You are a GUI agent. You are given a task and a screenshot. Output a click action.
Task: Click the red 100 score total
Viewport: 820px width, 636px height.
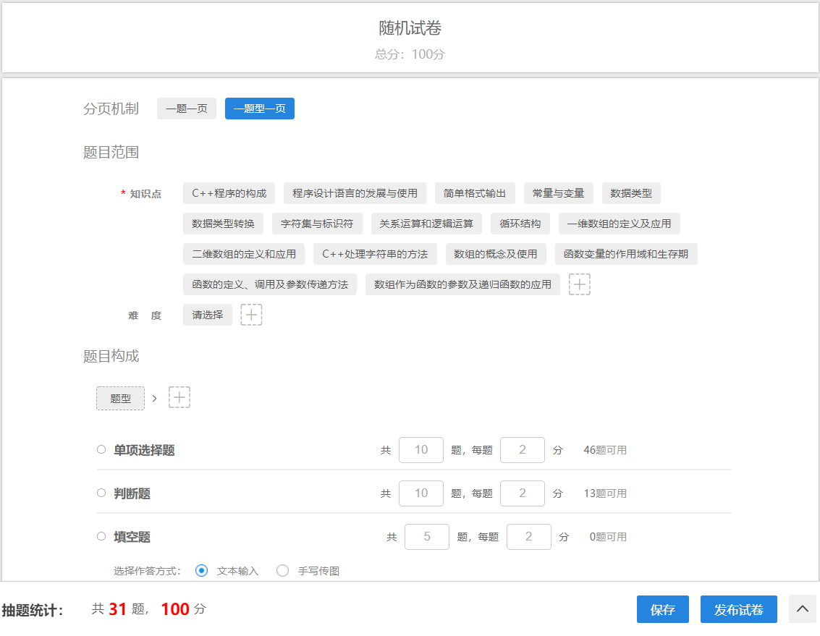pyautogui.click(x=175, y=609)
